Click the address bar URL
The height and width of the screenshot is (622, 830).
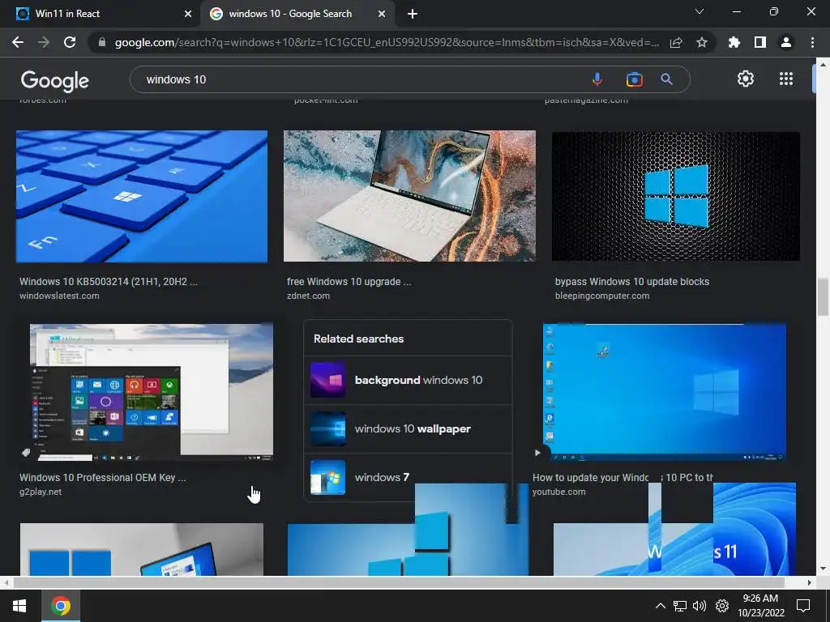tap(387, 42)
